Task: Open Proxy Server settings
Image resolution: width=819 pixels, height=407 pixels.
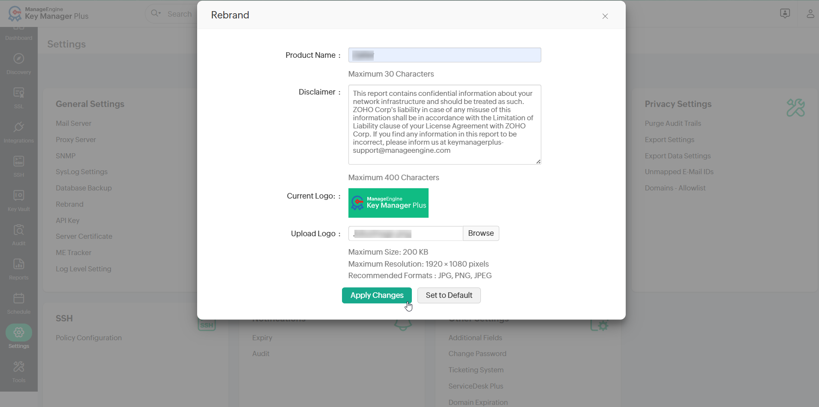Action: click(x=76, y=140)
